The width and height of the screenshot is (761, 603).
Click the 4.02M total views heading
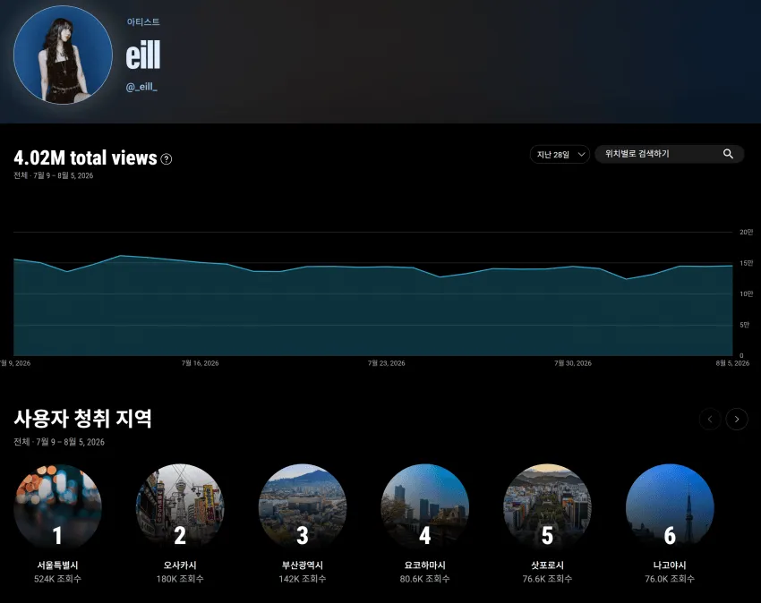coord(85,157)
